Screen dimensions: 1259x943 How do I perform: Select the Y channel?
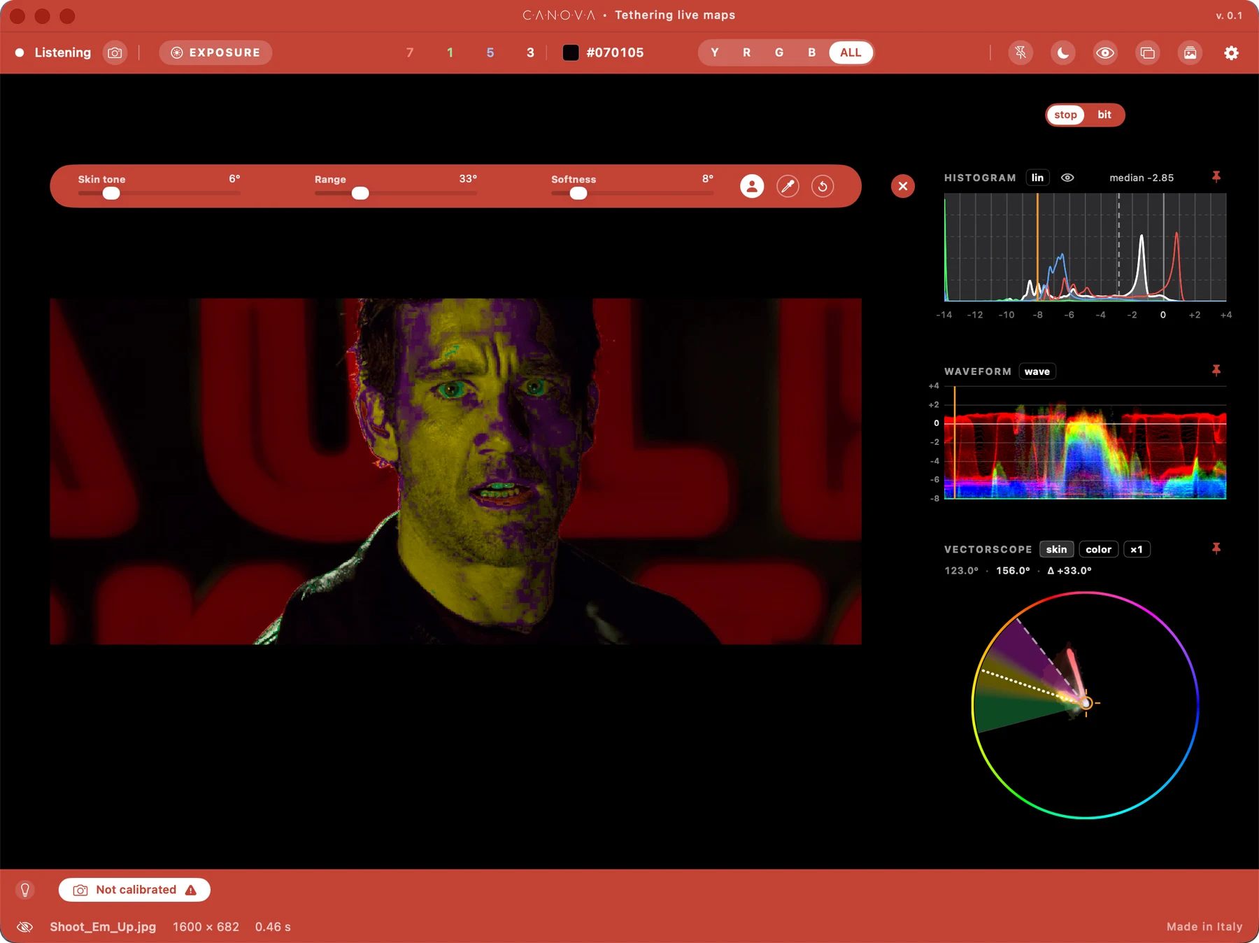(714, 52)
